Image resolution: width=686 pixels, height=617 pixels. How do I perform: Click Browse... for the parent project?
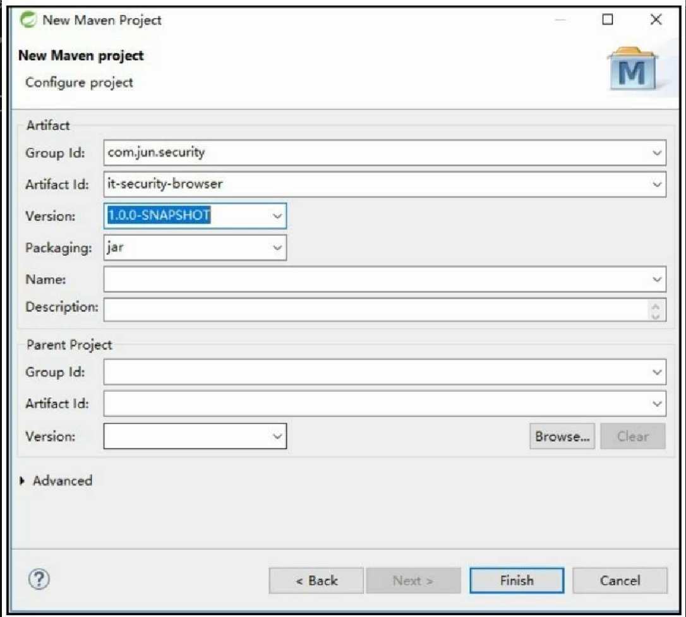[562, 436]
